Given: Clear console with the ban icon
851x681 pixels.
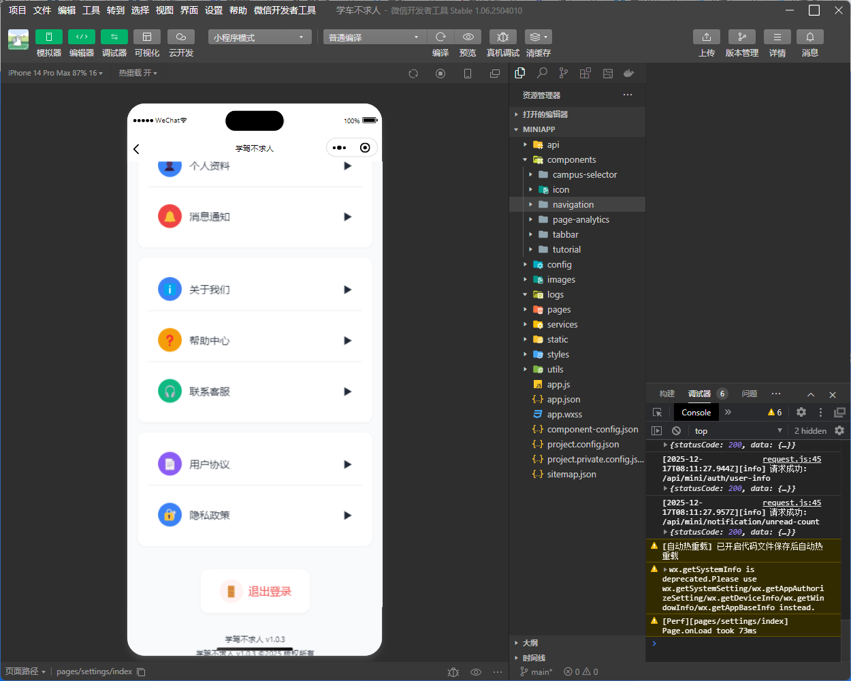Looking at the screenshot, I should tap(676, 430).
